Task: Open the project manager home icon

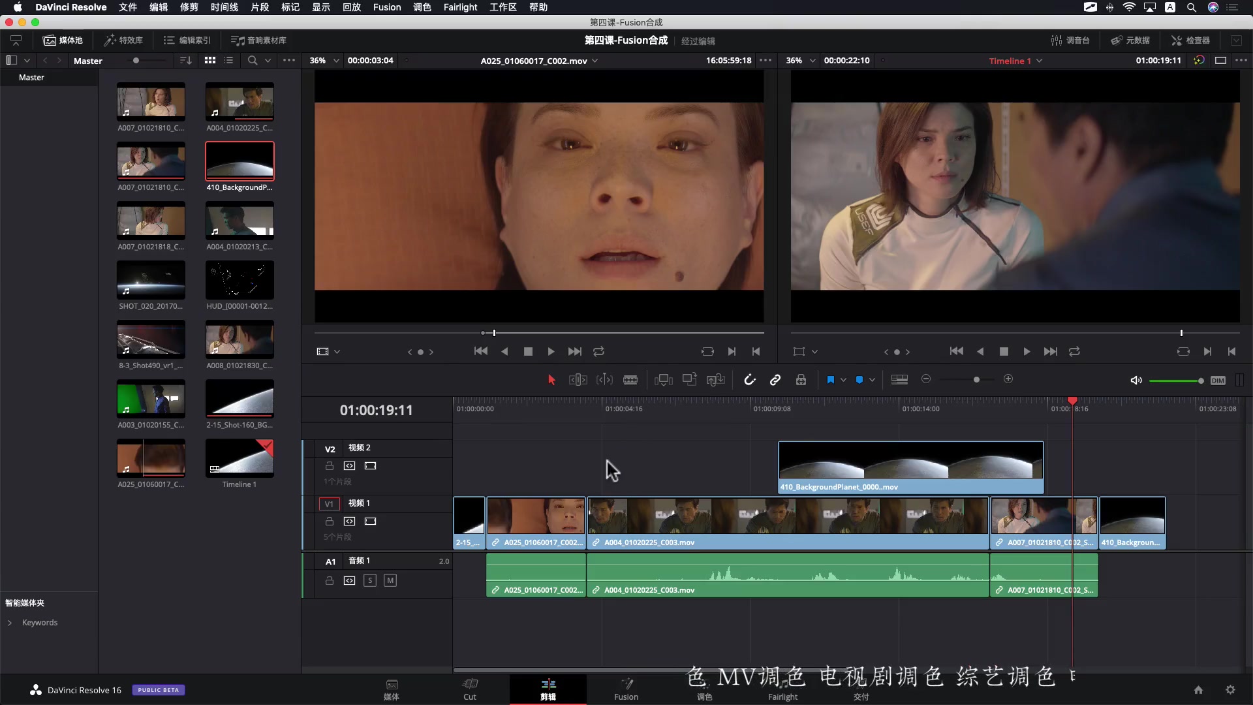Action: point(1198,690)
